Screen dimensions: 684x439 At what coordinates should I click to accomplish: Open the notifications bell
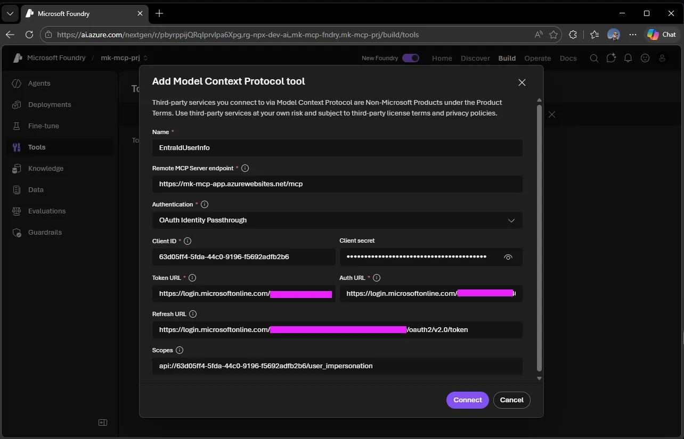[628, 58]
